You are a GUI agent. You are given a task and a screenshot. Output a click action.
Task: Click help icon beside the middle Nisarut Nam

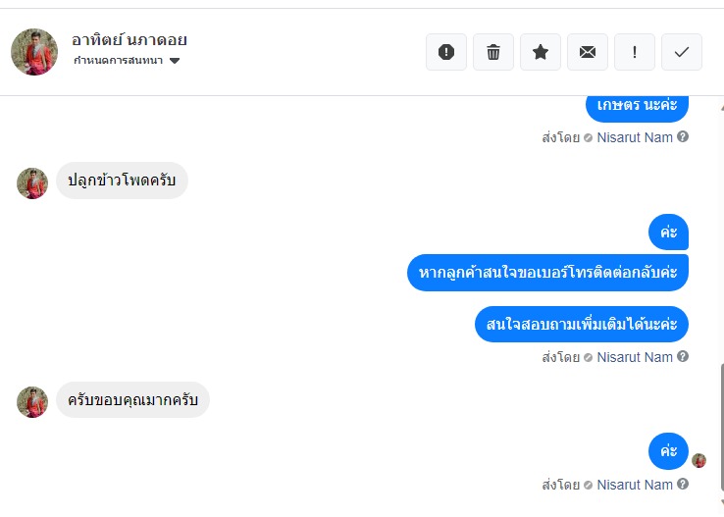[683, 357]
